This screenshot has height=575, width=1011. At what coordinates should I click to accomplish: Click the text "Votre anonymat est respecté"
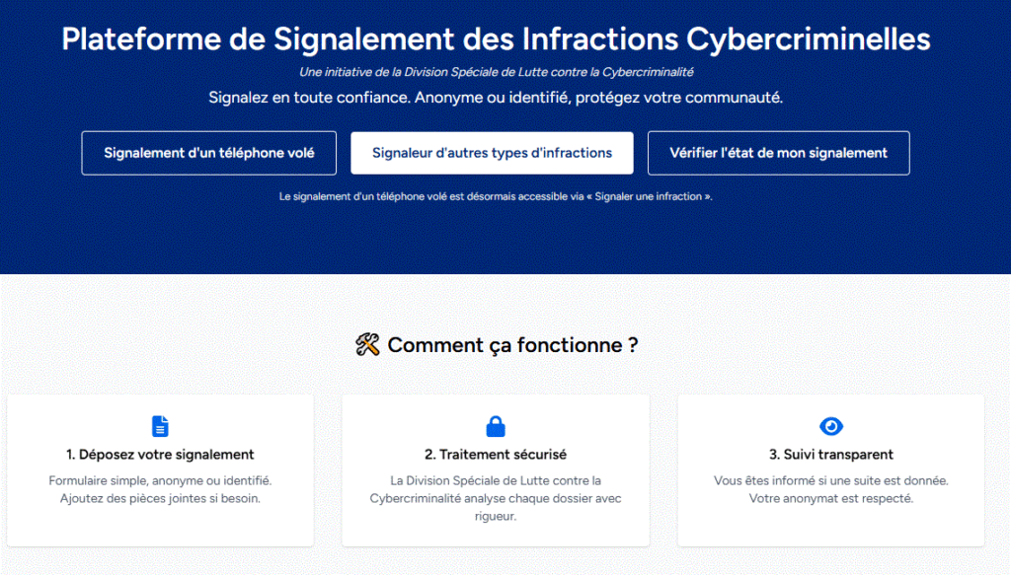[830, 498]
